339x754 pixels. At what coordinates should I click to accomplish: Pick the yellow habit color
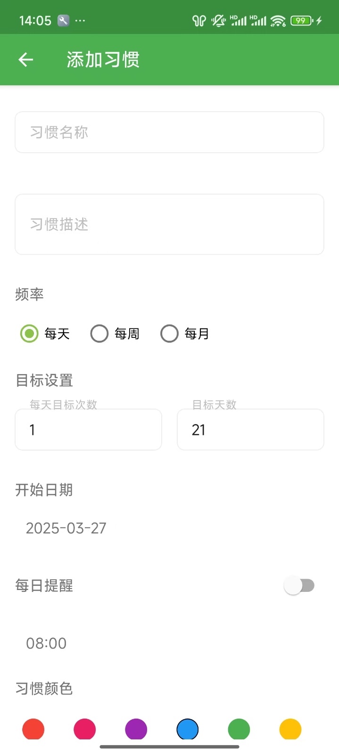click(x=290, y=729)
